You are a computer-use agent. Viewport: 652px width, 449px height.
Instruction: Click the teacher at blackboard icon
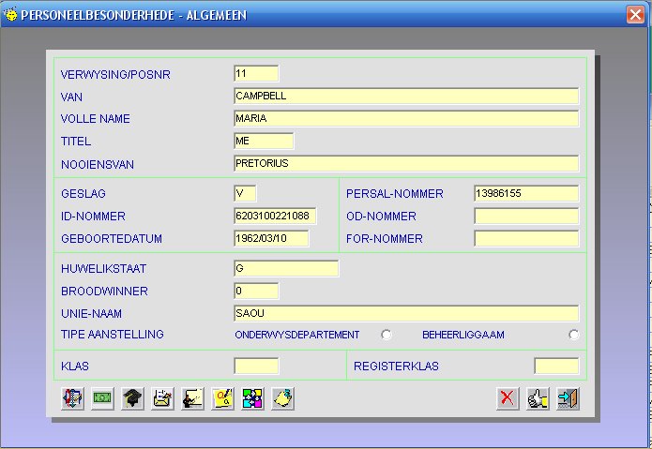[192, 398]
